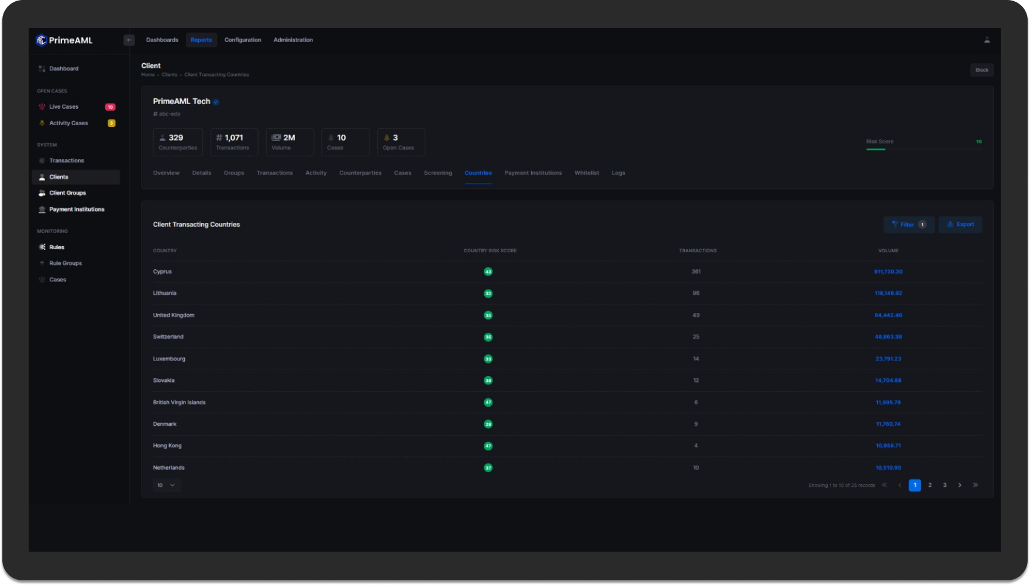Screen dimensions: 1030x585
Task: Click the Activity Cases yellow count badge
Action: (111, 123)
